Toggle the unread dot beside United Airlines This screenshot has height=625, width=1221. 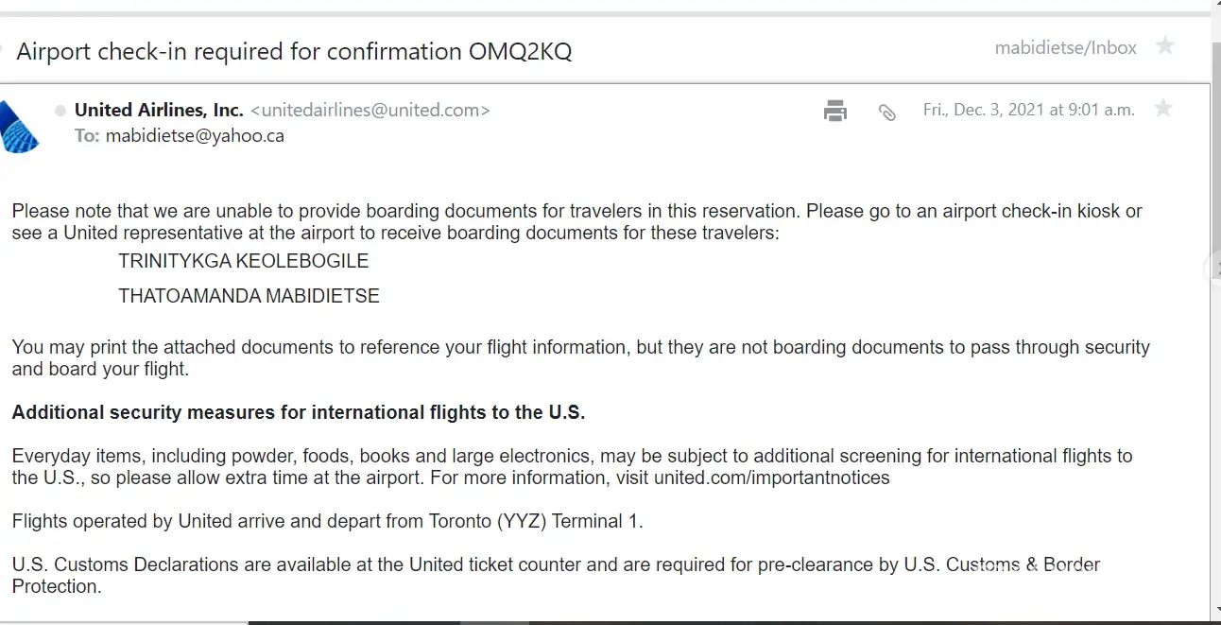[60, 111]
